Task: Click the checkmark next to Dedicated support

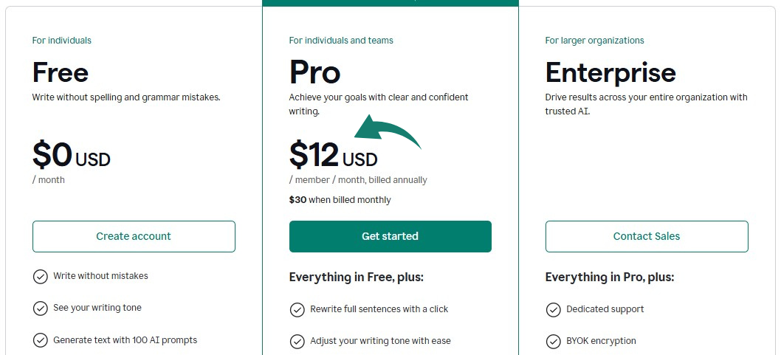Action: [553, 310]
